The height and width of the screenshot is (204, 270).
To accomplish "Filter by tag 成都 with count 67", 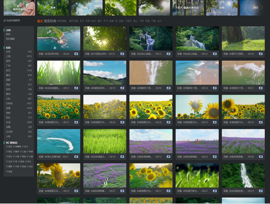I will pos(19,80).
